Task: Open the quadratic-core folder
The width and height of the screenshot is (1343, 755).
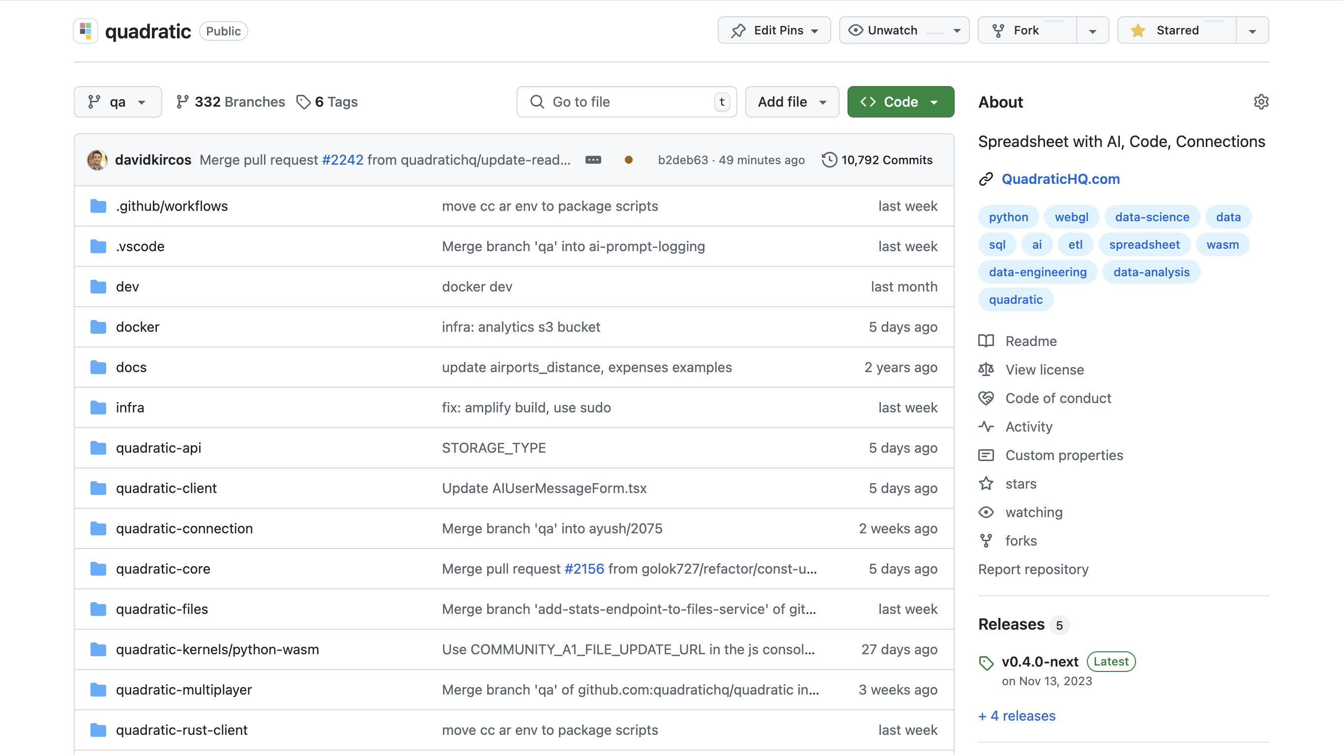Action: coord(163,568)
